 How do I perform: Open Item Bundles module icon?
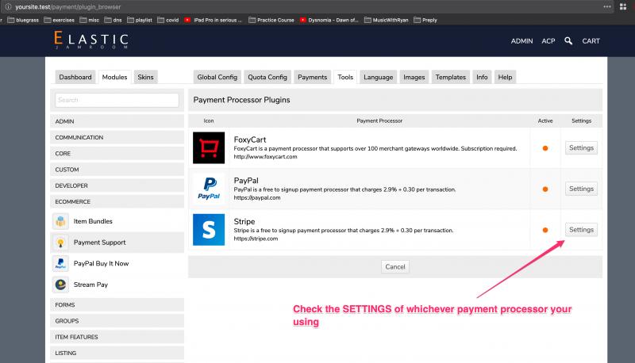click(x=60, y=221)
